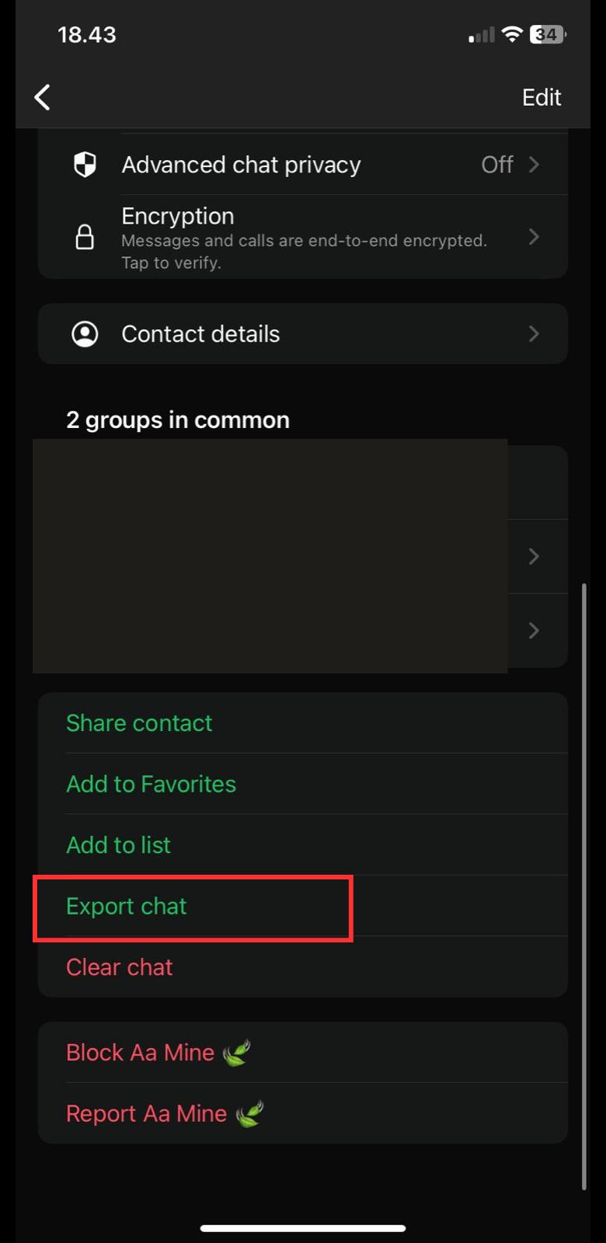The height and width of the screenshot is (1243, 606).
Task: Tap Share contact
Action: [139, 723]
